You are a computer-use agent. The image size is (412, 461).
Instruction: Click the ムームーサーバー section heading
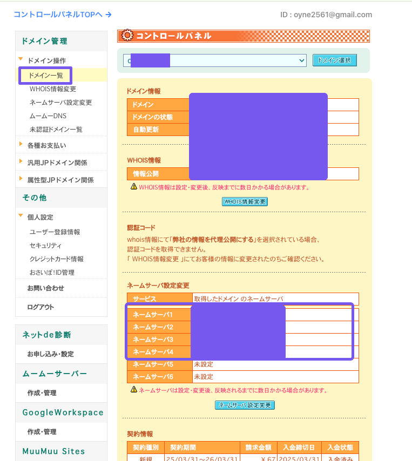pyautogui.click(x=55, y=374)
